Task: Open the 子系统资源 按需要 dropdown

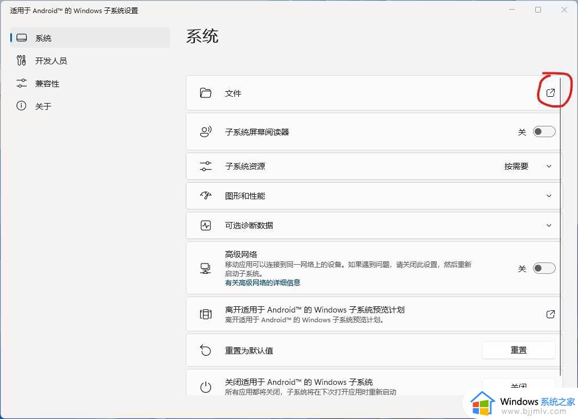Action: pyautogui.click(x=527, y=166)
